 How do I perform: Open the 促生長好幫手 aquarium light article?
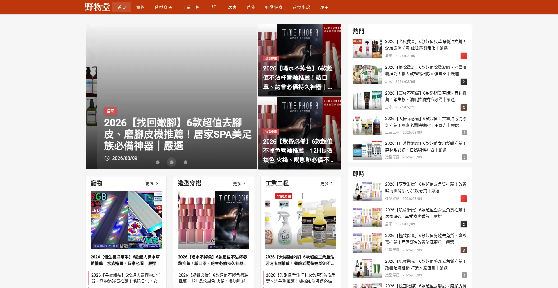(125, 260)
